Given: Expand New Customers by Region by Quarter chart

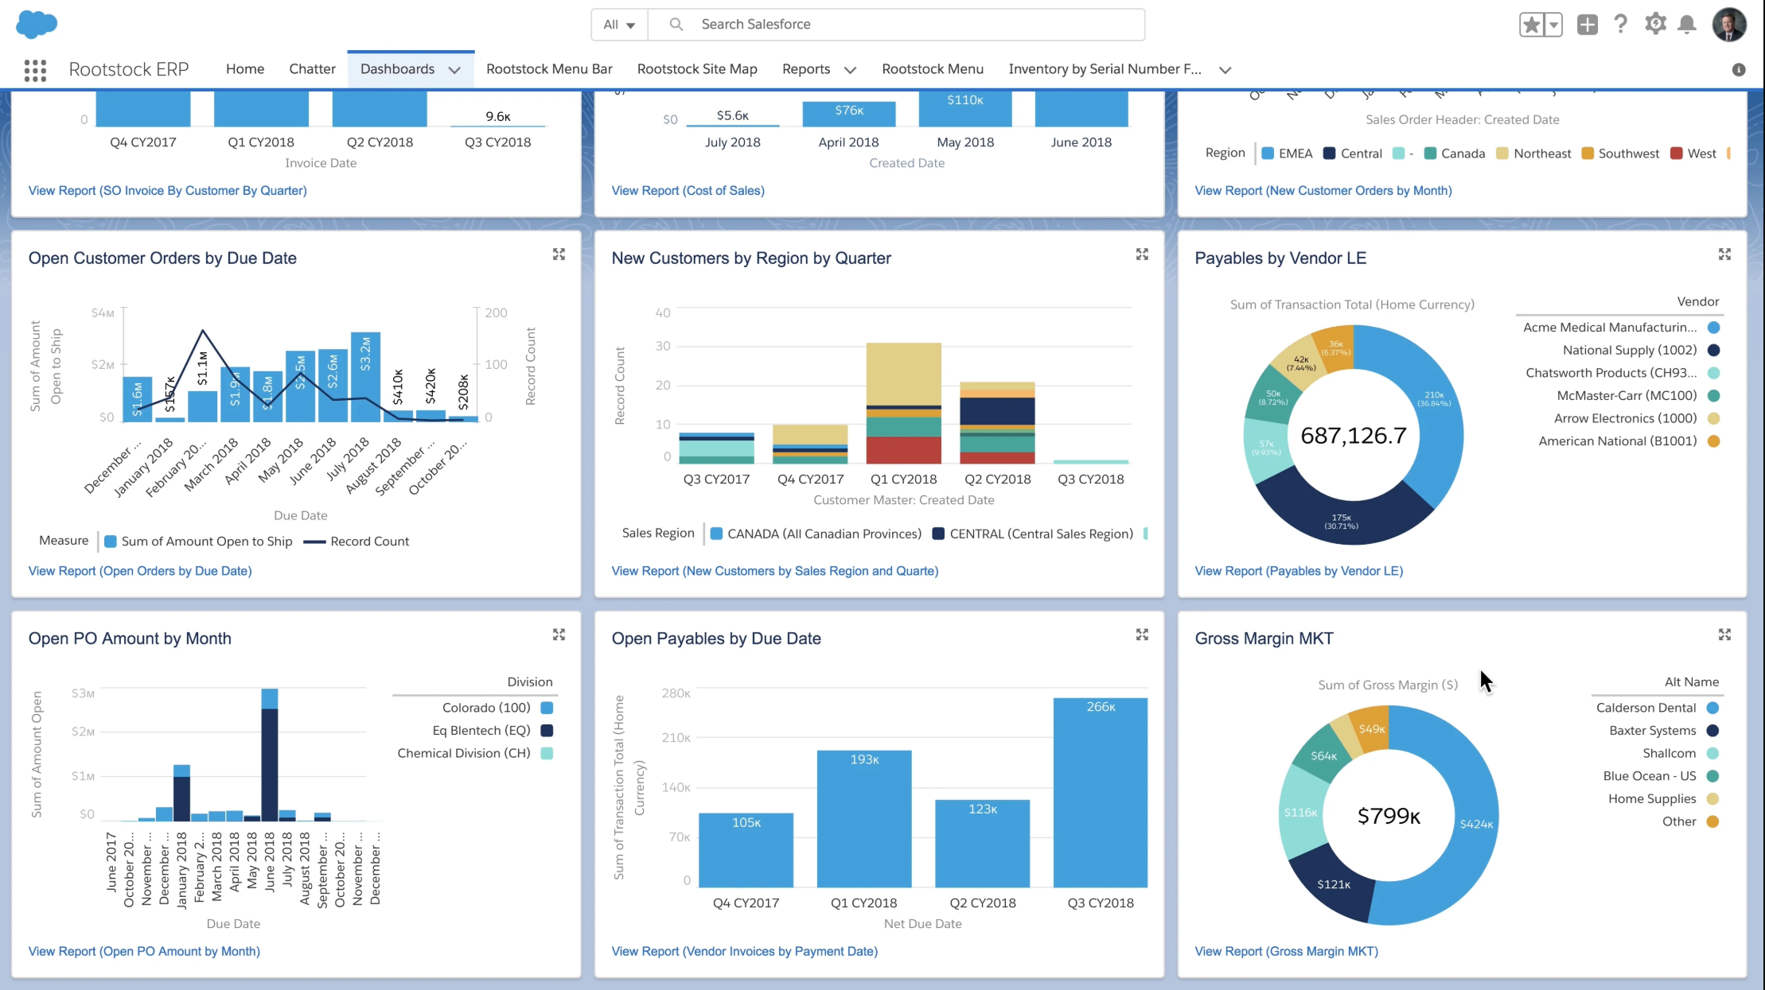Looking at the screenshot, I should coord(1143,254).
